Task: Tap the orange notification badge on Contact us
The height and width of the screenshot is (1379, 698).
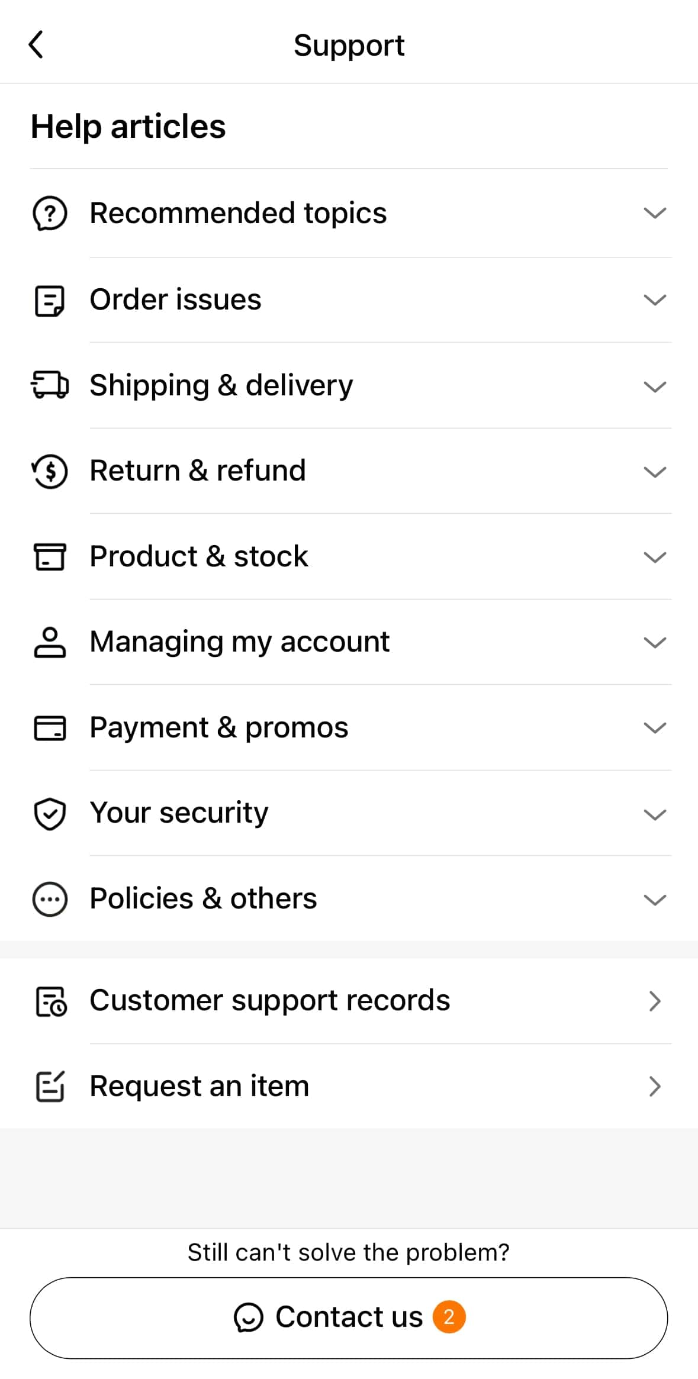Action: coord(449,1317)
